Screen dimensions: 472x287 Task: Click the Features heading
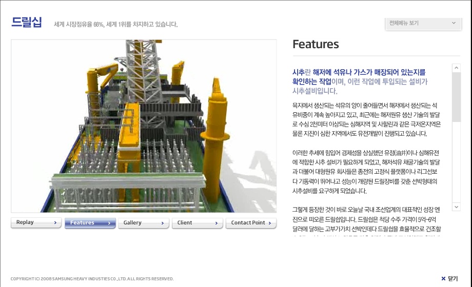[316, 44]
